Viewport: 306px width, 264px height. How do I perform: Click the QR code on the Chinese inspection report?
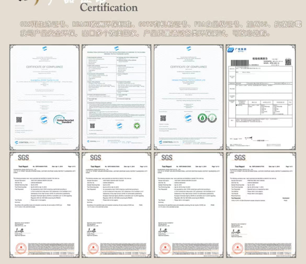coord(288,62)
